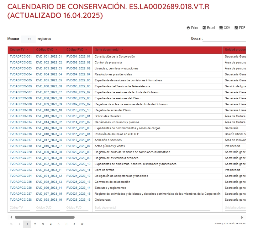Viewport: 253px width, 229px height.
Task: Open the PVD025_2023_13 link
Action: 78,182
